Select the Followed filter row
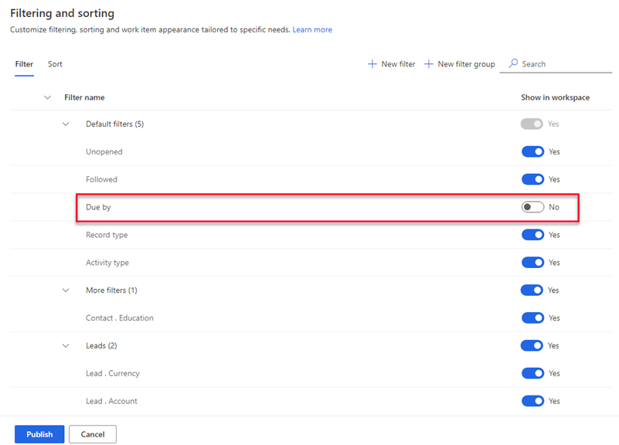The width and height of the screenshot is (619, 445). coord(311,179)
